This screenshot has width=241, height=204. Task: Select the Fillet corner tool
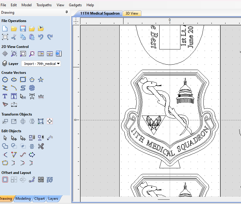5,155
